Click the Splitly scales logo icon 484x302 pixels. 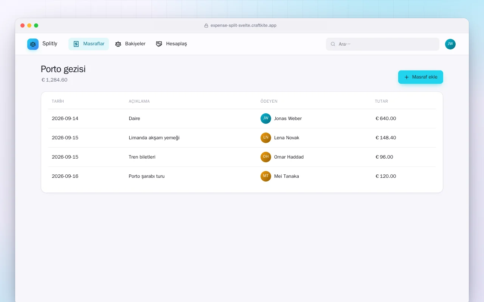(33, 44)
